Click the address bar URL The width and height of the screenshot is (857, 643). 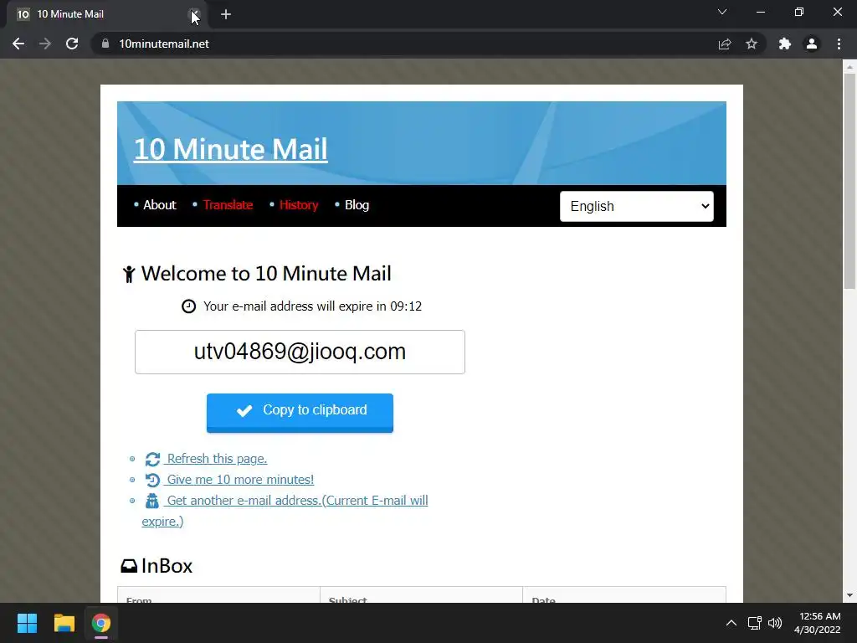click(x=164, y=44)
